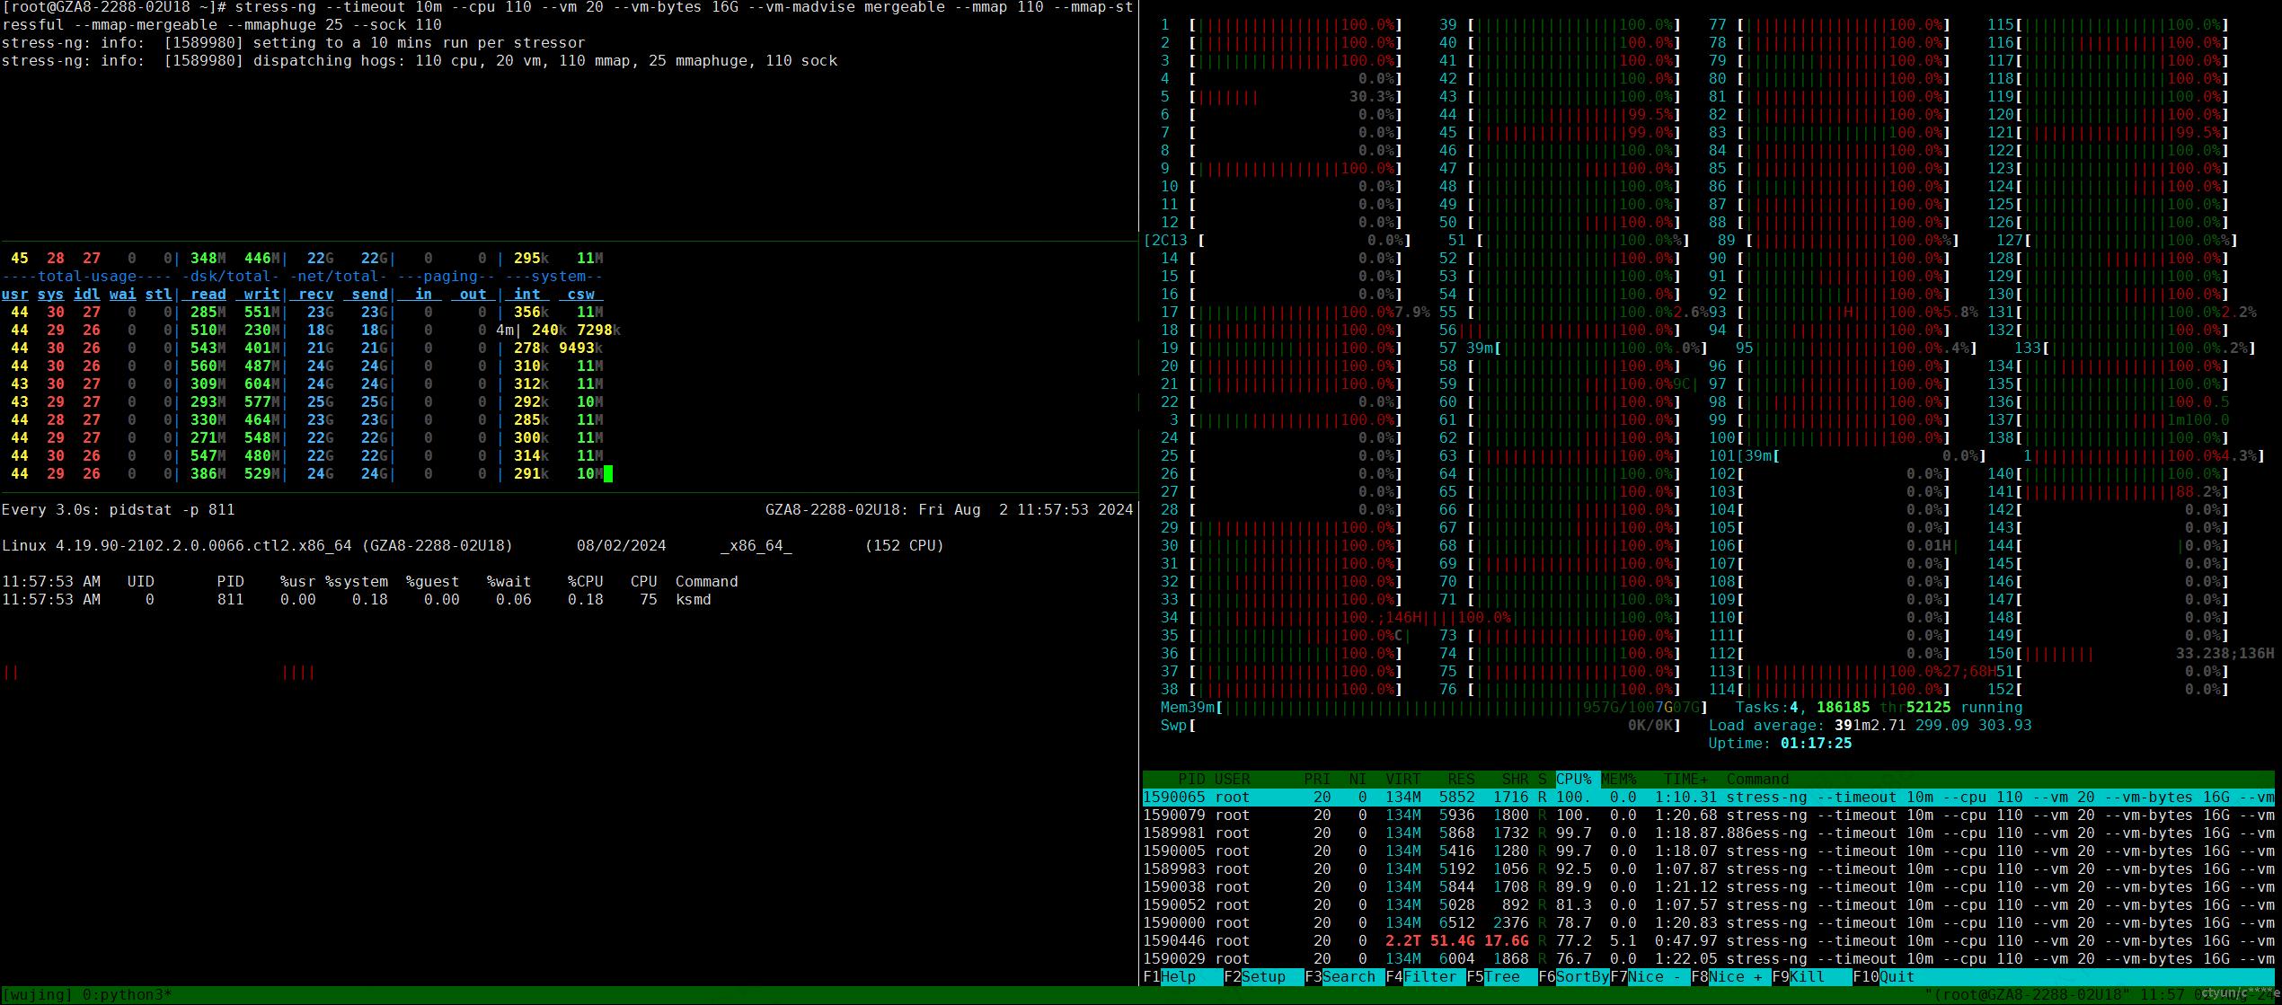Sort by the MEM% column header
Viewport: 2282px width, 1005px height.
pyautogui.click(x=1618, y=779)
